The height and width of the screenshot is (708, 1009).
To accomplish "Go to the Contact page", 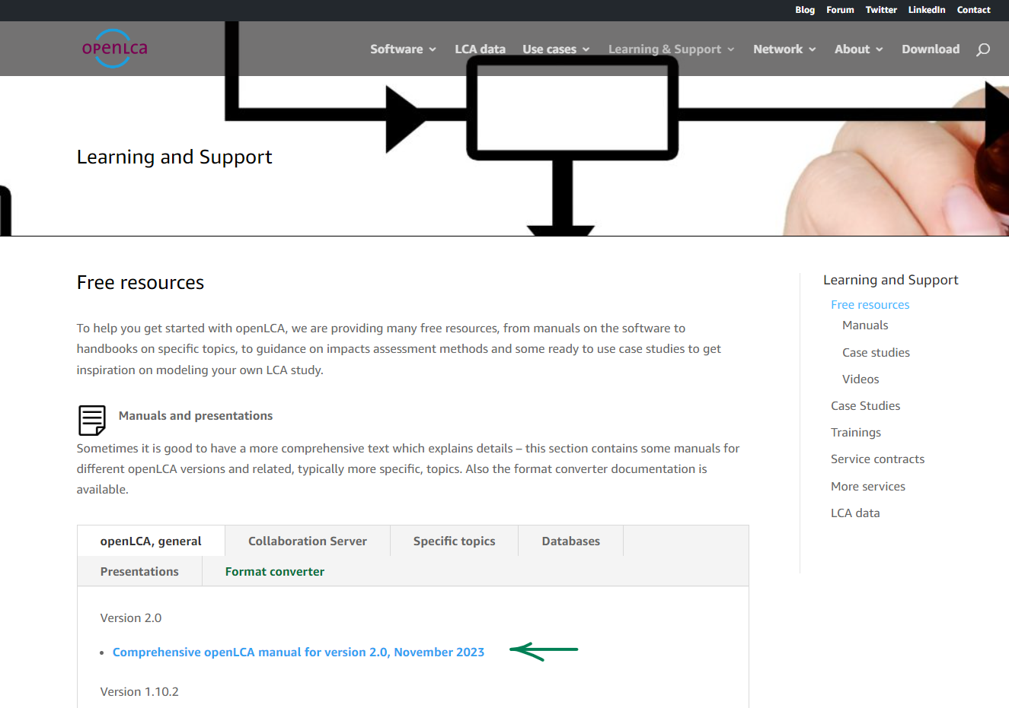I will [x=973, y=10].
